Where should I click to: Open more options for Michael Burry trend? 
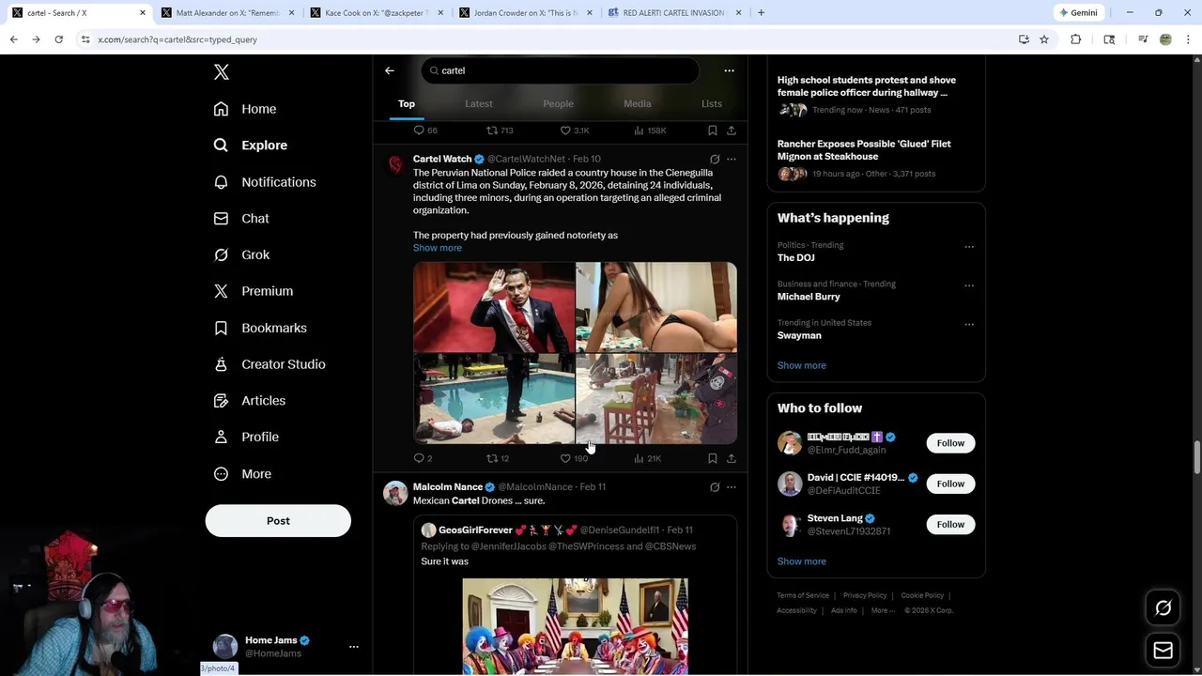969,285
